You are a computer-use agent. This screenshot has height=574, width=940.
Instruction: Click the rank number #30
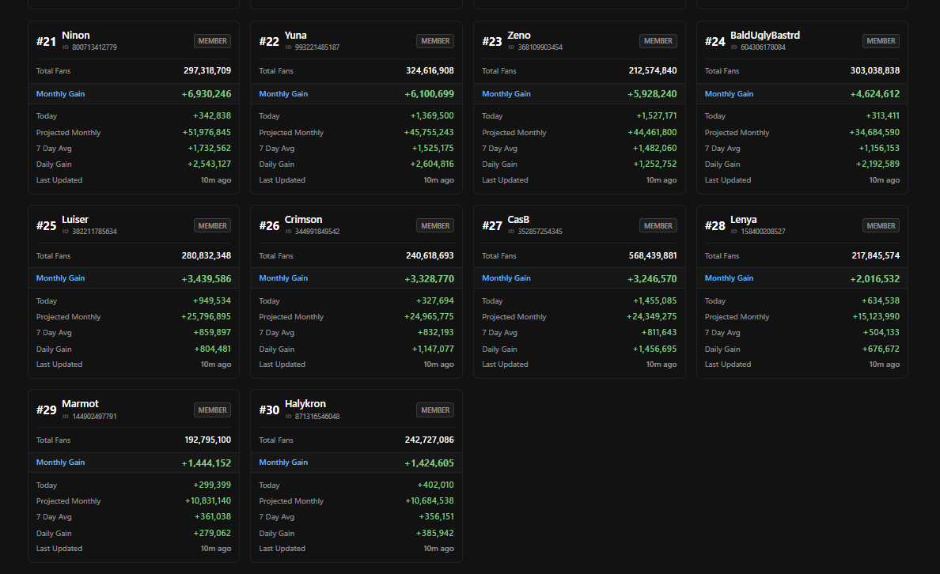point(269,410)
